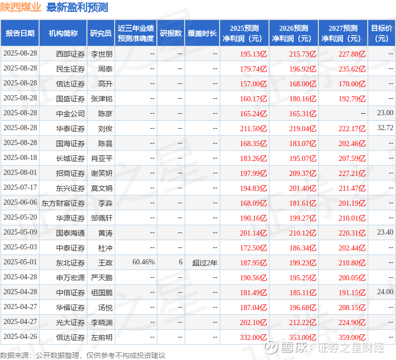Viewport: 396px width, 360px height.
Task: Click target price 23.00
Action: point(385,113)
